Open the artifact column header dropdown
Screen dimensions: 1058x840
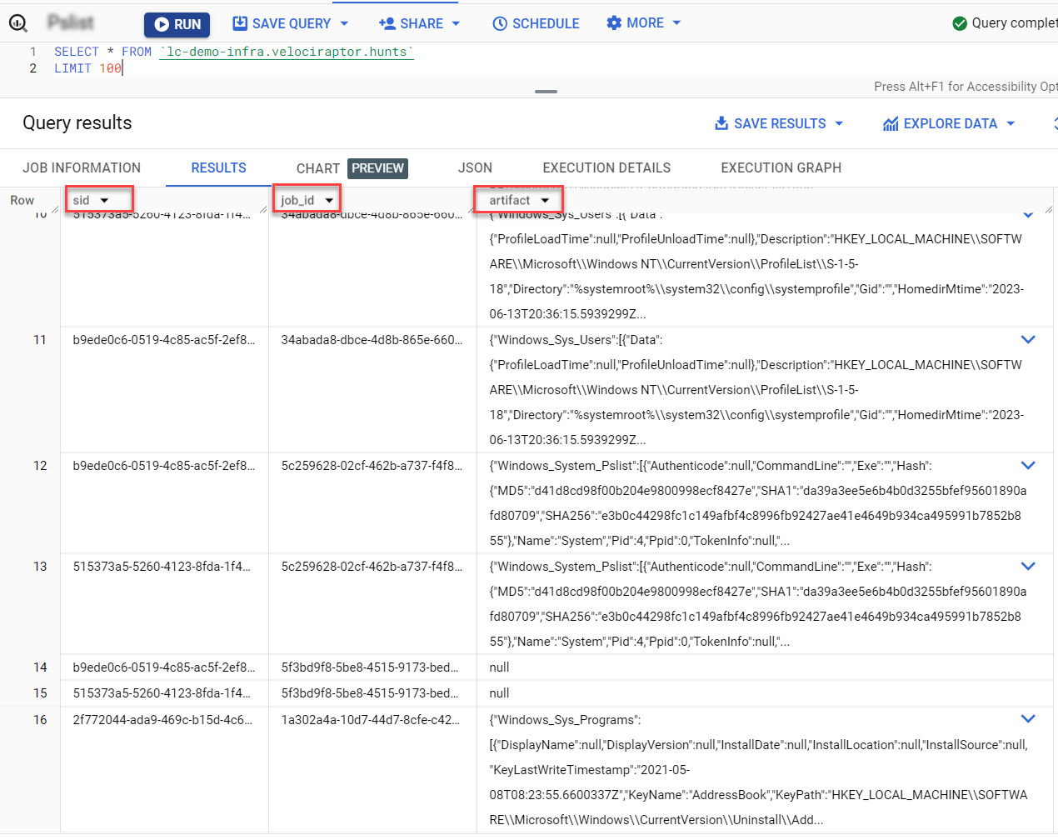pos(545,201)
